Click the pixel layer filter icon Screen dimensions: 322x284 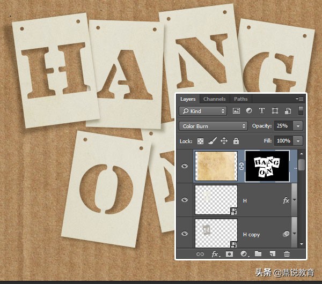coord(236,111)
